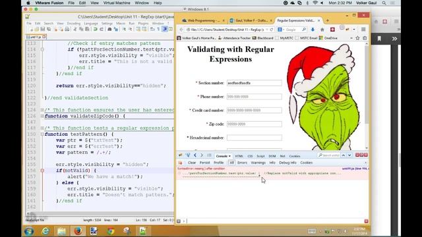Image resolution: width=422 pixels, height=237 pixels.
Task: Click the Firebug inspect element icon
Action: coord(188,155)
